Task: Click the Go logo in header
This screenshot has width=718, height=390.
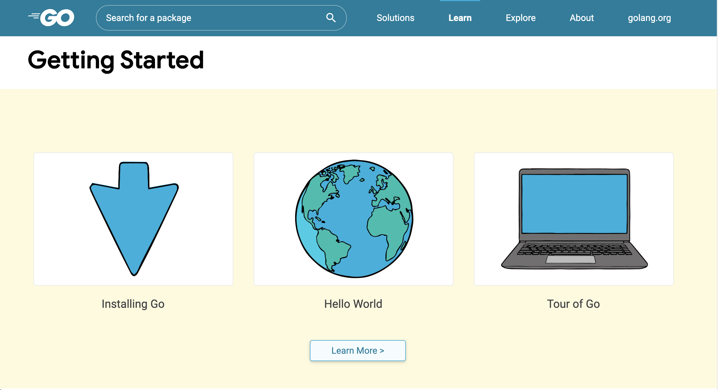Action: click(51, 18)
